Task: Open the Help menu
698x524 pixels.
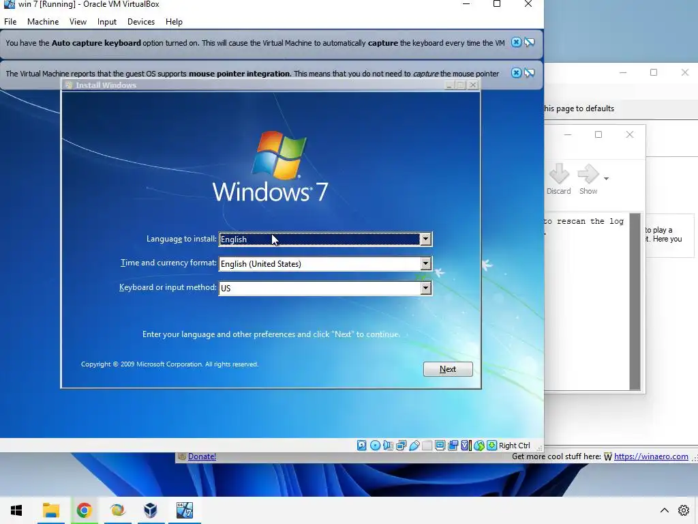Action: click(x=174, y=22)
